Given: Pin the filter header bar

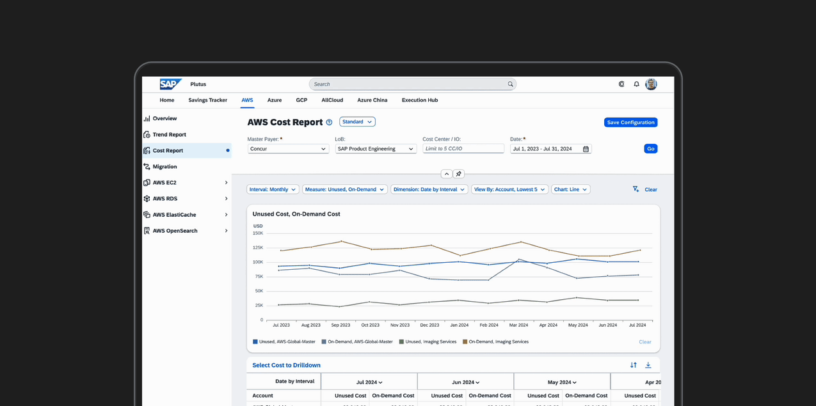Looking at the screenshot, I should click(x=458, y=174).
